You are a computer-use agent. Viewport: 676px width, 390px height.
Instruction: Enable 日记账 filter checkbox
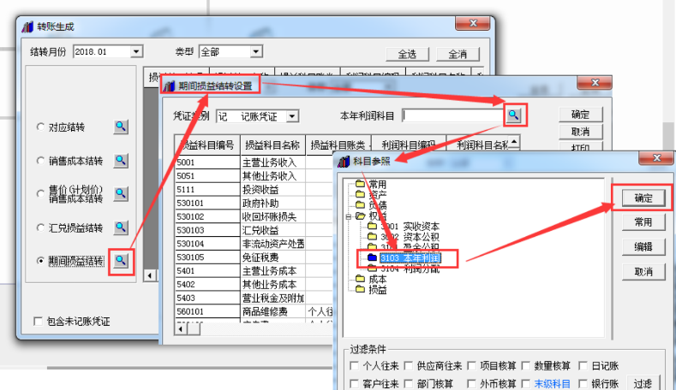tap(583, 366)
